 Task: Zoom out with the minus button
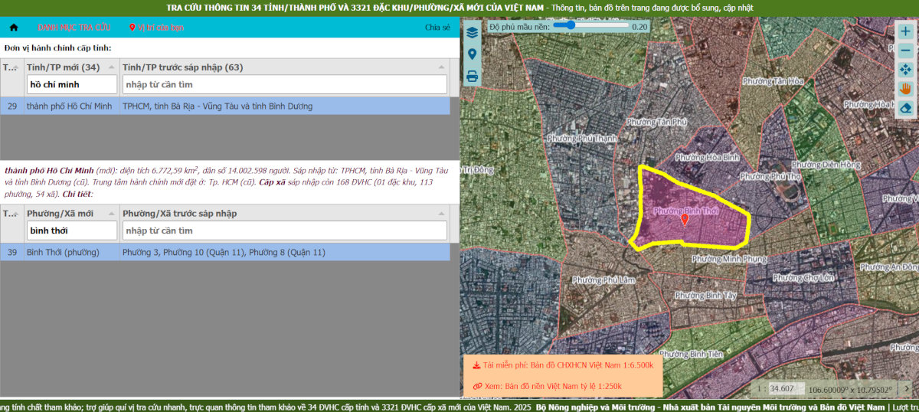[x=905, y=51]
